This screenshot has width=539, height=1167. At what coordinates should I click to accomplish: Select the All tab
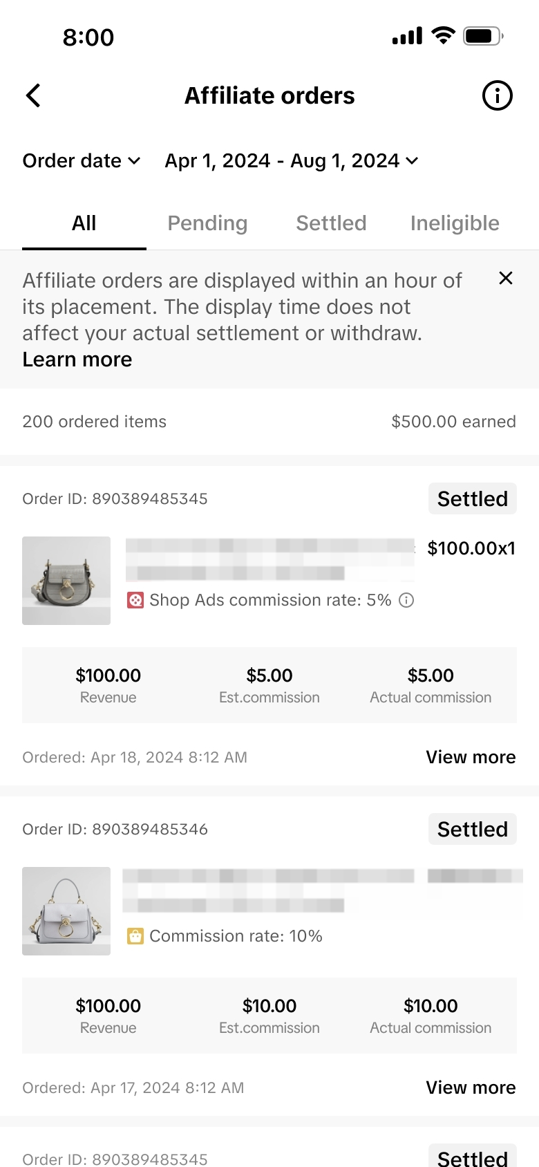click(84, 223)
